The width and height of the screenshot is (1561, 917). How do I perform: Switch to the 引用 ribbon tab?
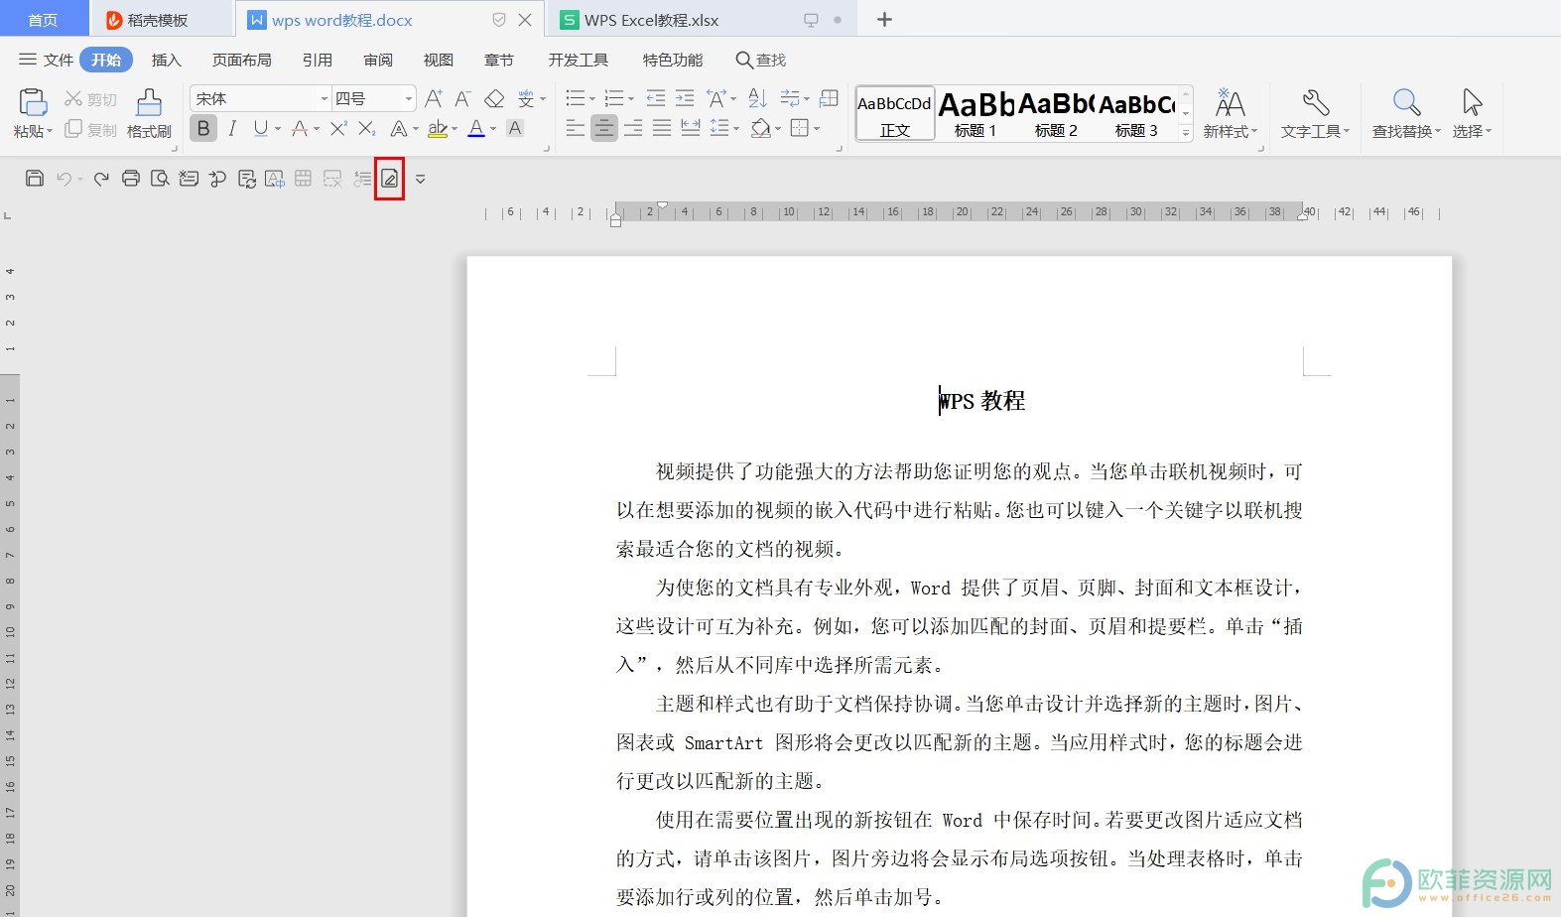pyautogui.click(x=318, y=60)
